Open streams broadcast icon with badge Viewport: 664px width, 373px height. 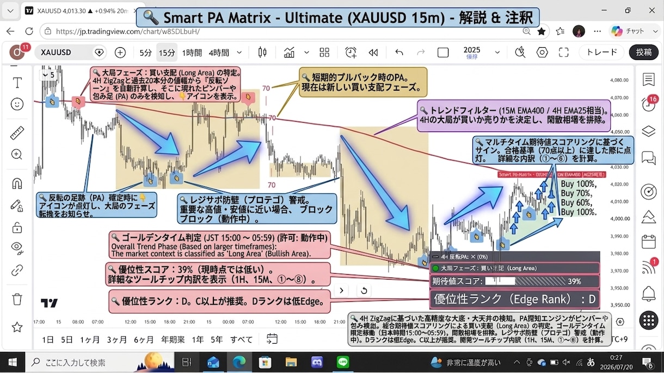pyautogui.click(x=649, y=267)
